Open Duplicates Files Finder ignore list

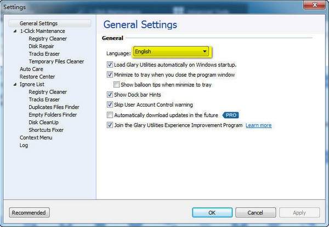tap(54, 107)
